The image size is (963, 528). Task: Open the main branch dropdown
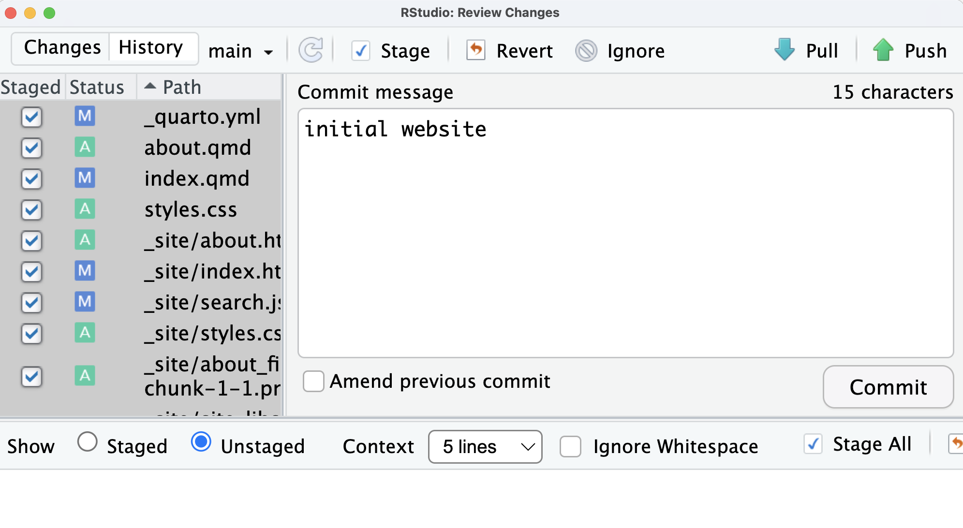(240, 51)
